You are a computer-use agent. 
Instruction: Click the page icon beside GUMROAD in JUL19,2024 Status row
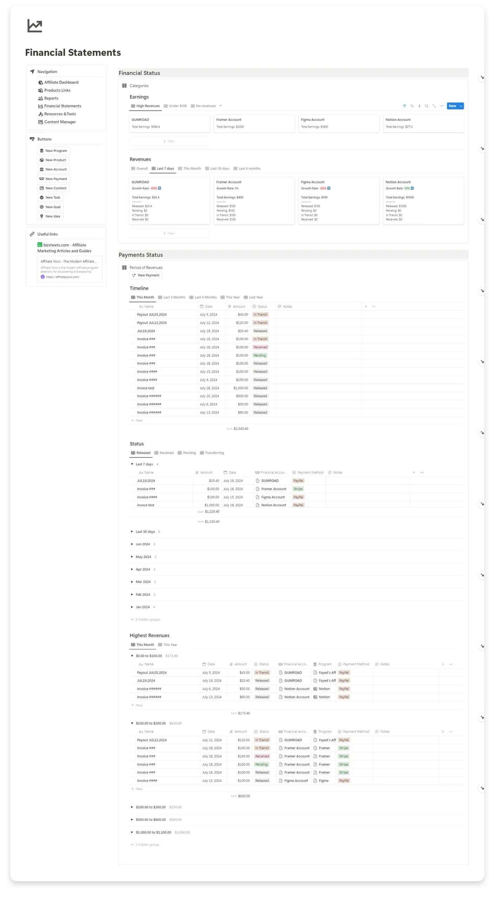(x=257, y=480)
